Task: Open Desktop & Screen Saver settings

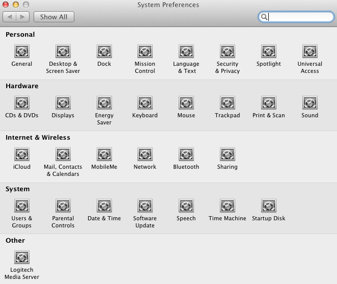Action: click(63, 51)
